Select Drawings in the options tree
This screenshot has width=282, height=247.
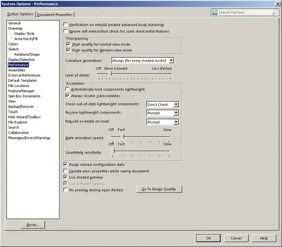coord(16,28)
